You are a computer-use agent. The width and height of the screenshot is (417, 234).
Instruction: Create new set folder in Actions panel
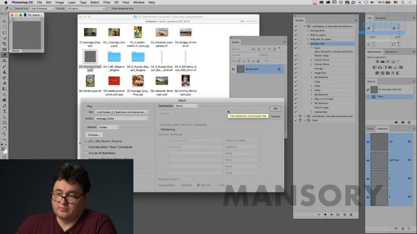coord(338,214)
